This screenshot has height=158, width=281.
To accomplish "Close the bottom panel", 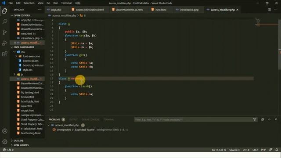I will tap(276, 119).
